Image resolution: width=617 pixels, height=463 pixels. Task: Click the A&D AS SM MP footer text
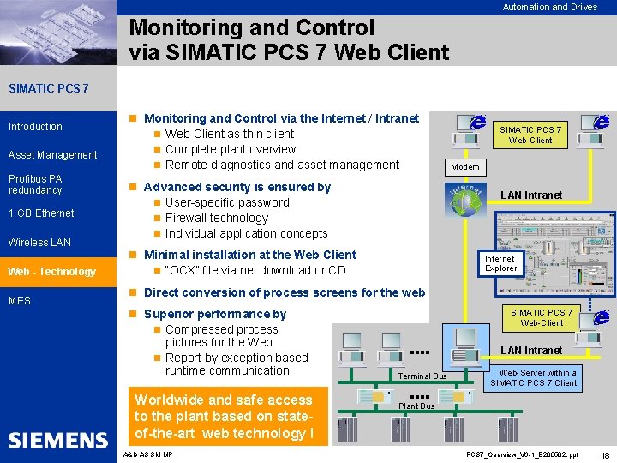point(148,454)
